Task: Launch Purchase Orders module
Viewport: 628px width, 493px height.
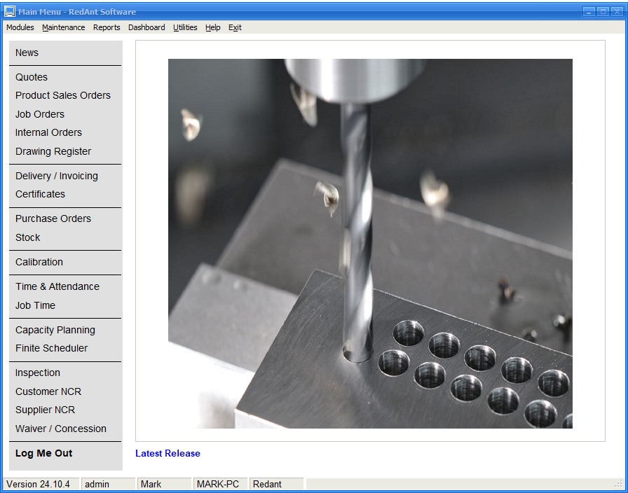Action: click(x=53, y=218)
